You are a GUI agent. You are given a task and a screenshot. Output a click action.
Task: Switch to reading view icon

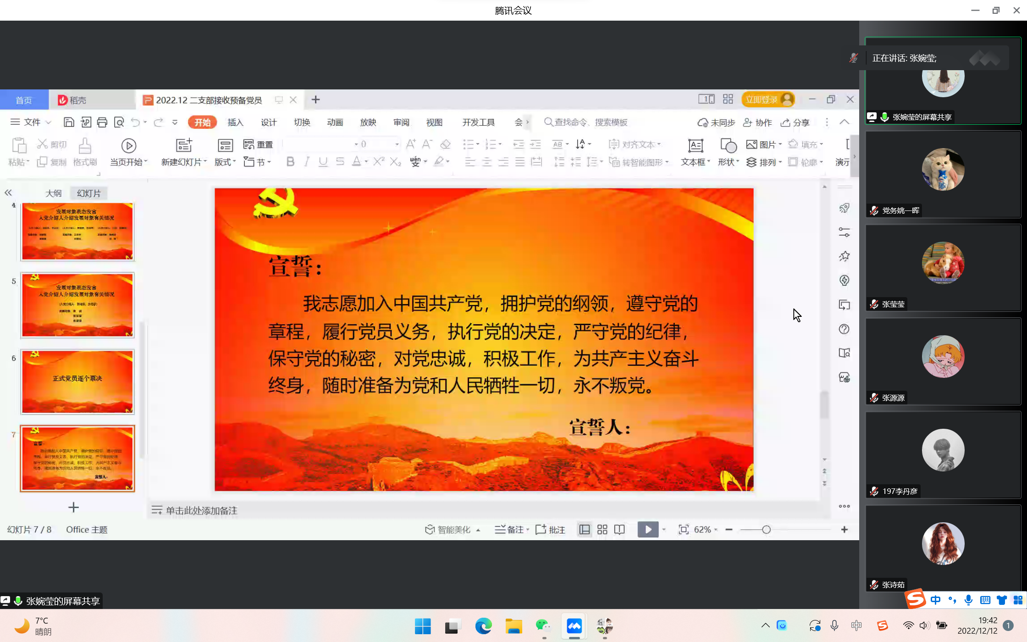(619, 530)
